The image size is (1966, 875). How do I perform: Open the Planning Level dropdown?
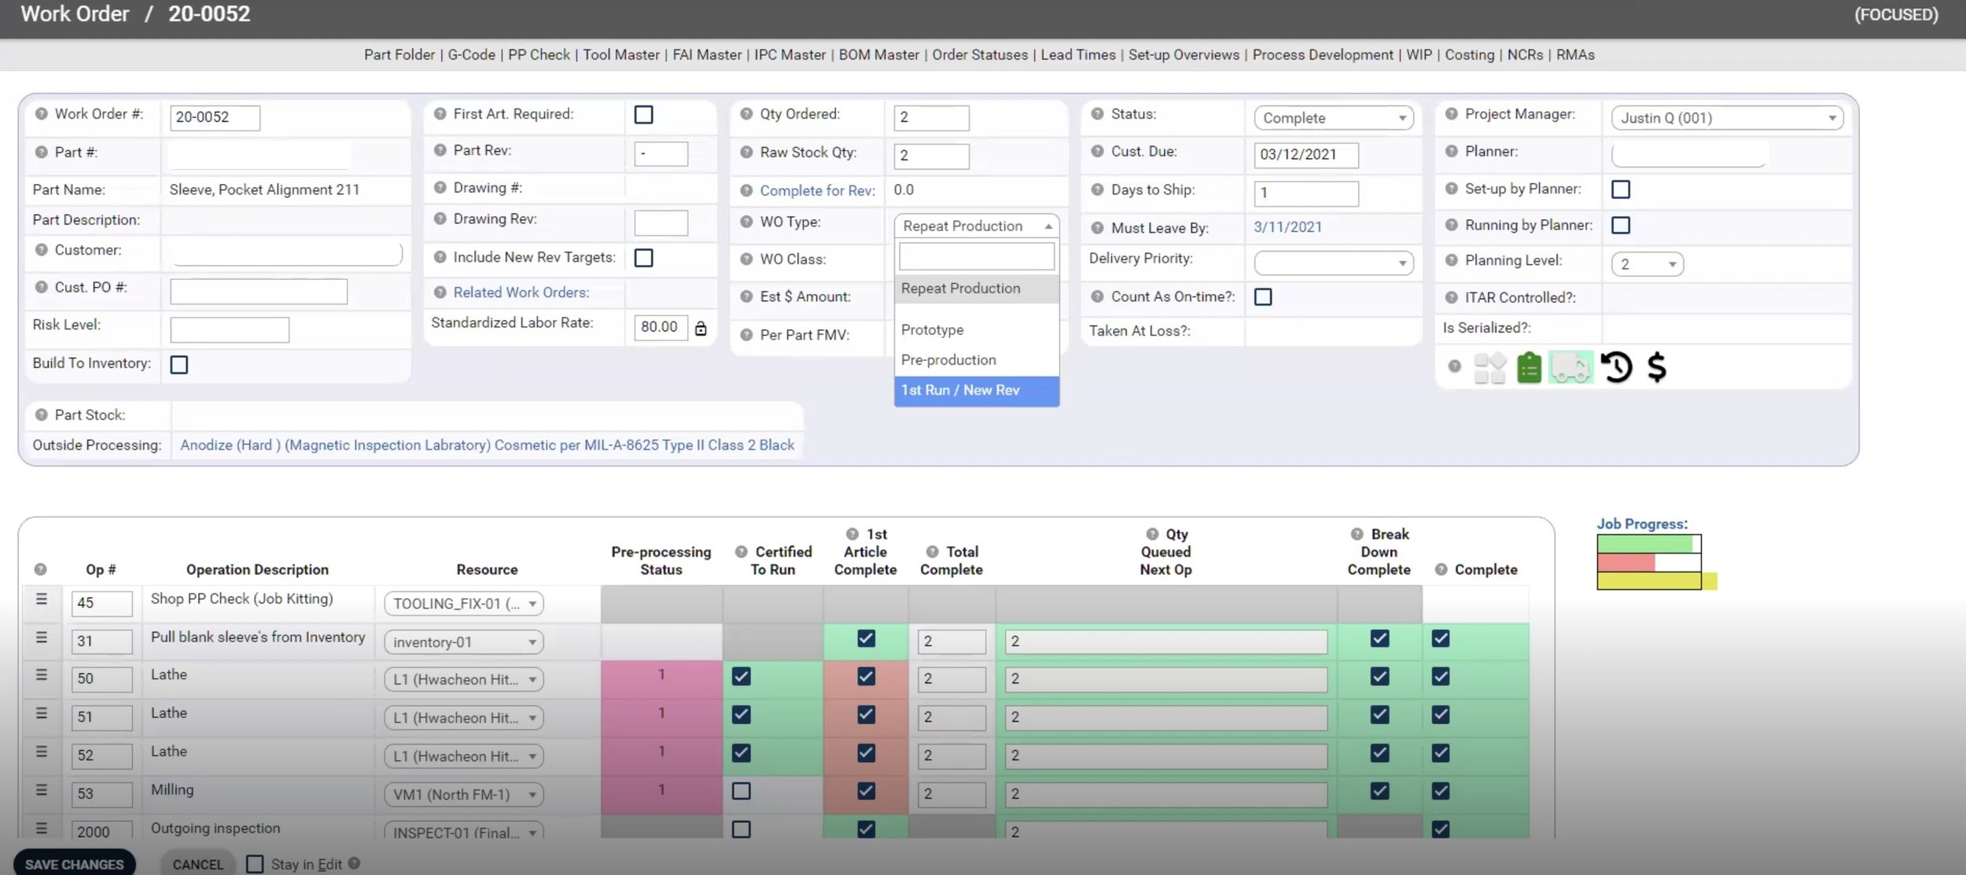pyautogui.click(x=1647, y=264)
